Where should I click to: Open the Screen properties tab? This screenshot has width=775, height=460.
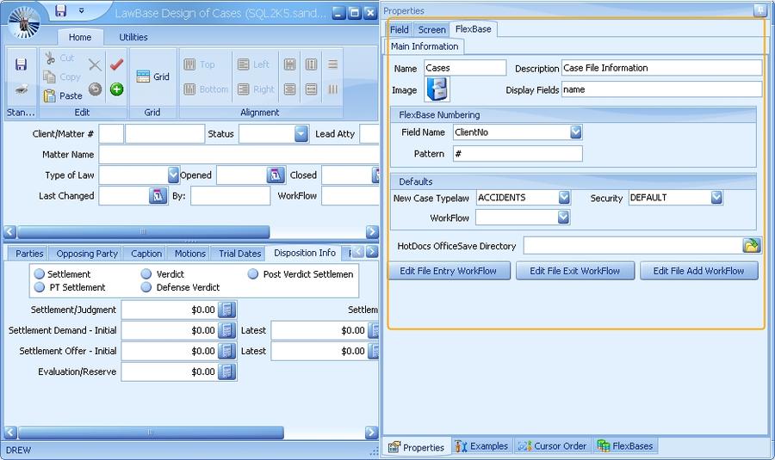click(432, 29)
